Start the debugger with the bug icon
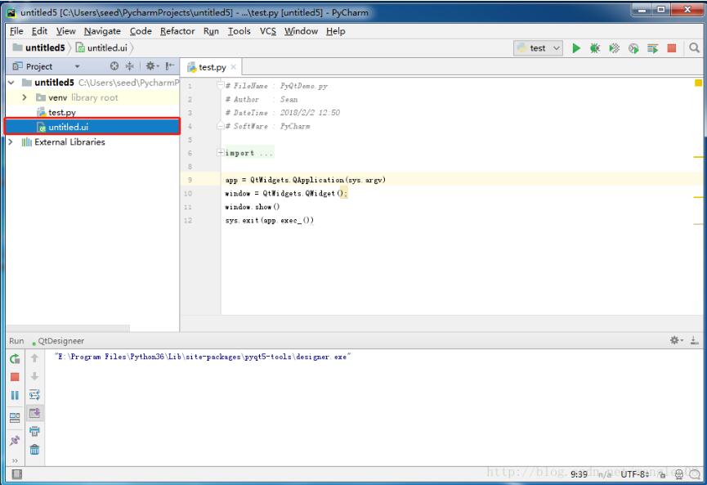Image resolution: width=707 pixels, height=485 pixels. [x=597, y=47]
